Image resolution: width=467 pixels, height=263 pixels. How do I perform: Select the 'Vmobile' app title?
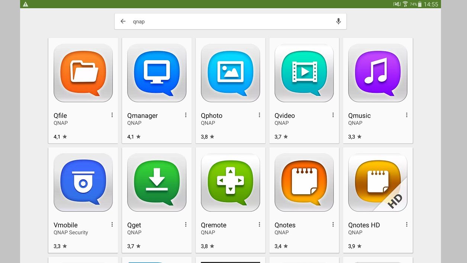(65, 225)
